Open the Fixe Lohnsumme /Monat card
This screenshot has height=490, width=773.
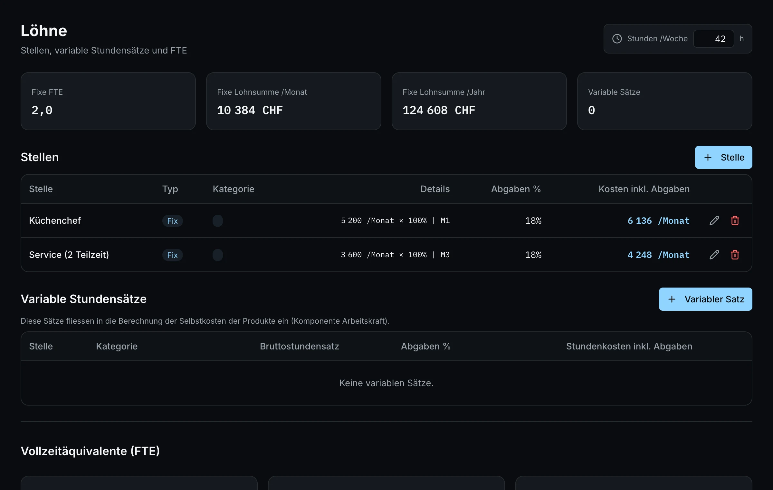pyautogui.click(x=294, y=101)
